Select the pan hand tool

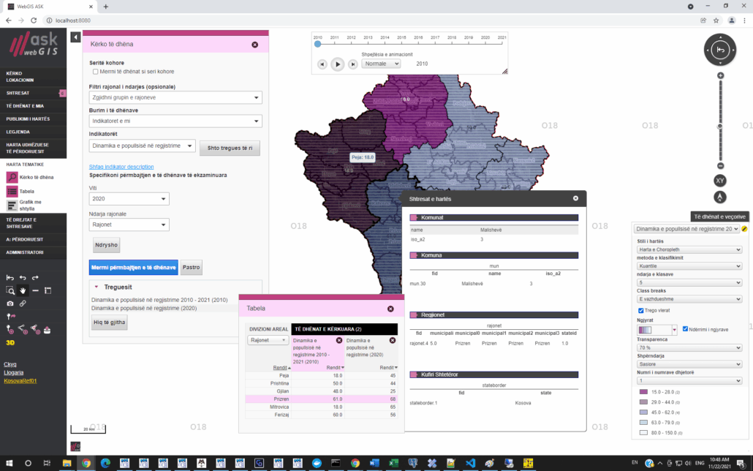23,290
